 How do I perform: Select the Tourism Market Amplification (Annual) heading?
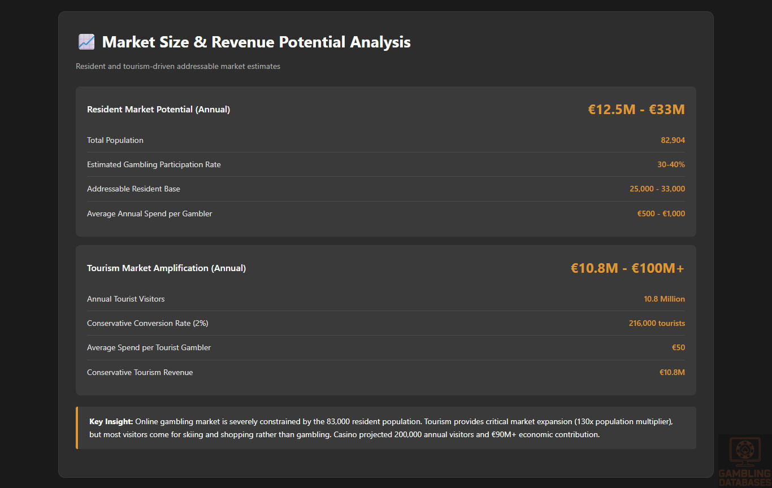tap(166, 268)
